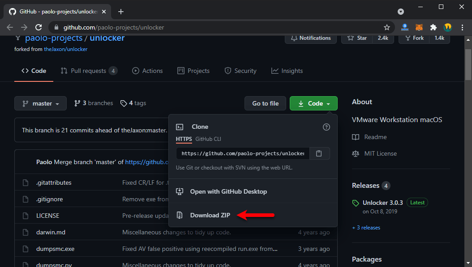
Task: Open the Security tab
Action: [x=240, y=71]
